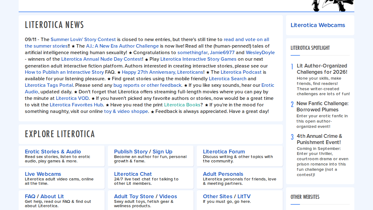Open How to Publish an Interactive Story
Viewport: 373px width, 210px height.
click(64, 72)
